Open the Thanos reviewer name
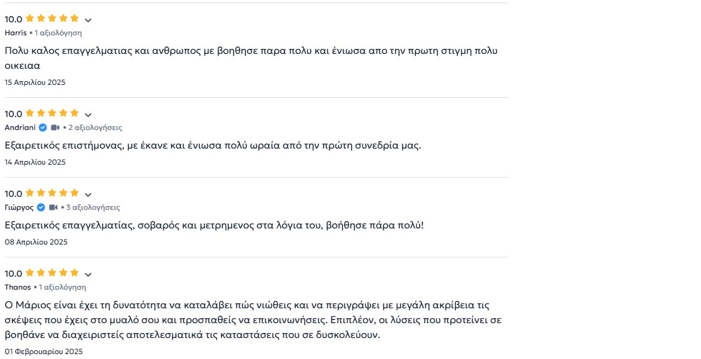Viewport: 701px width, 359px height. [17, 287]
